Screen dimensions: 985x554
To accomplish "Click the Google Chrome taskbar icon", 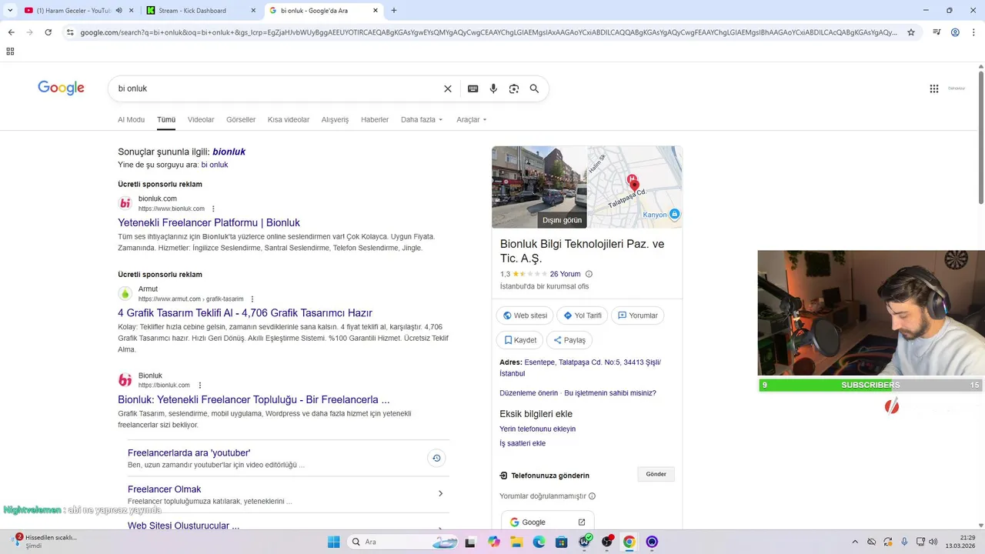I will 629,542.
